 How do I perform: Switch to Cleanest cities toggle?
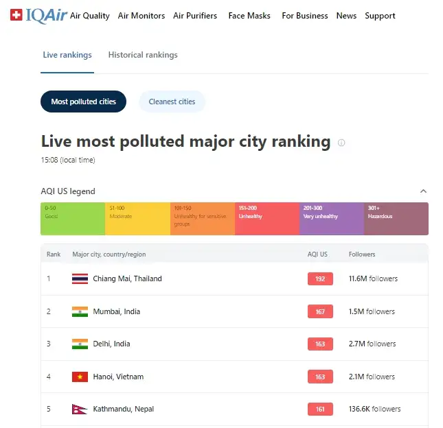[x=172, y=102]
